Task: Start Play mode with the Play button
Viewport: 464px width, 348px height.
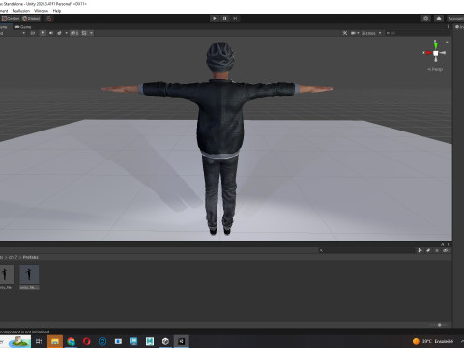Action: 215,18
